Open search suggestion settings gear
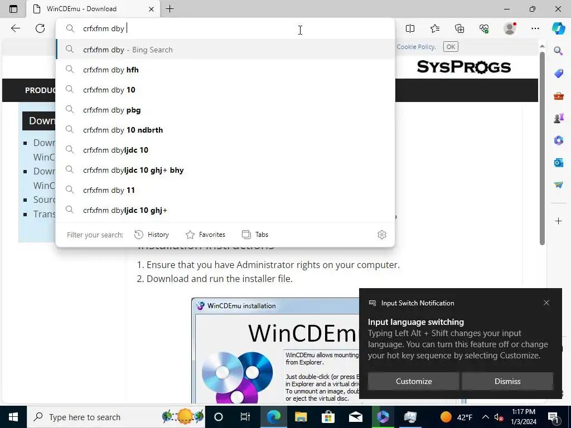Viewport: 571px width, 428px height. click(381, 235)
